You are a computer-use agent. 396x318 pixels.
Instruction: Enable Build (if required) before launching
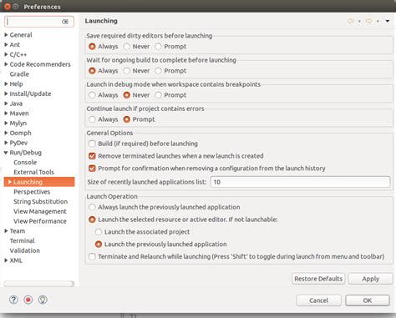(92, 144)
